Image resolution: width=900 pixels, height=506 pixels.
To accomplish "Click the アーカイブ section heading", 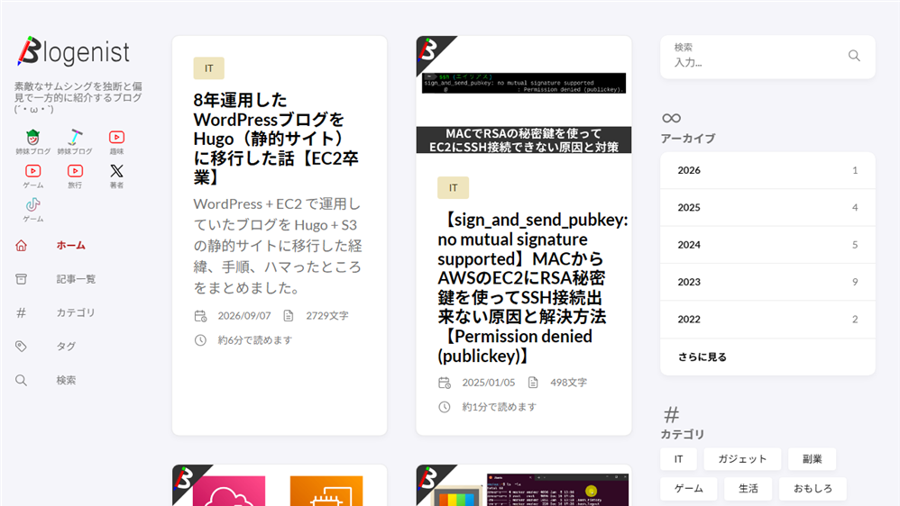I will (688, 139).
